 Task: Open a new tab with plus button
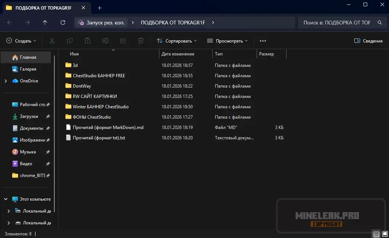(99, 8)
